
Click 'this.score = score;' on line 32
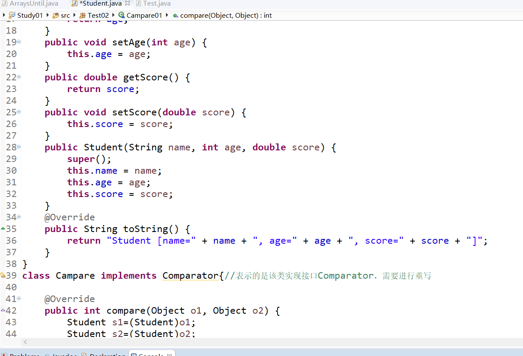(120, 194)
